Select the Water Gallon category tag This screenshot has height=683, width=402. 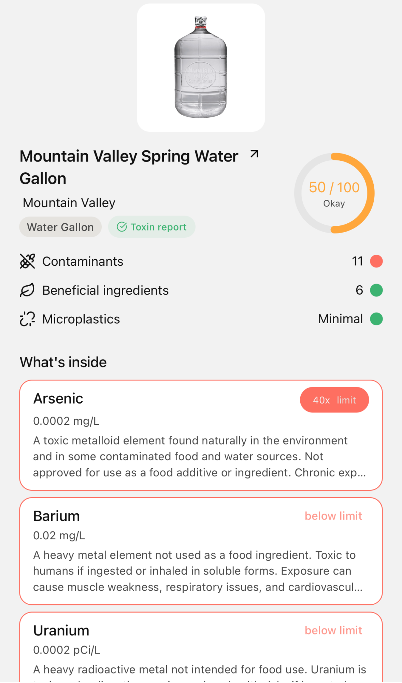pos(60,227)
